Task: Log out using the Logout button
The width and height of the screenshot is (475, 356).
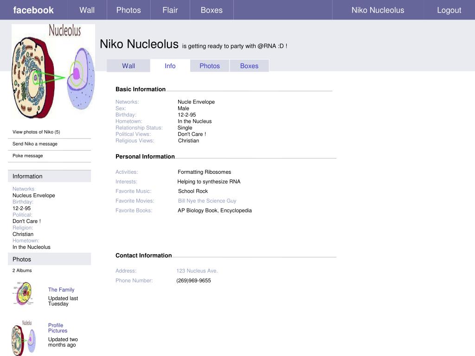Action: coord(449,10)
